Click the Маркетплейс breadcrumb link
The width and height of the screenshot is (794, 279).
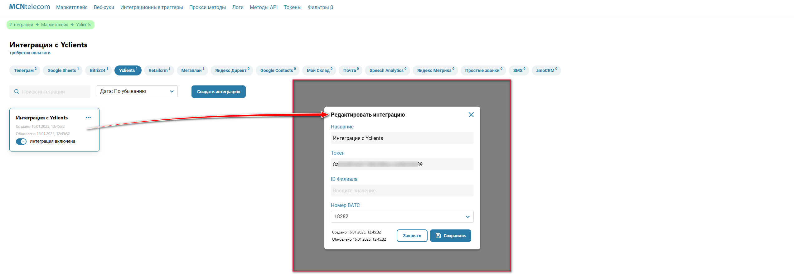click(x=55, y=25)
